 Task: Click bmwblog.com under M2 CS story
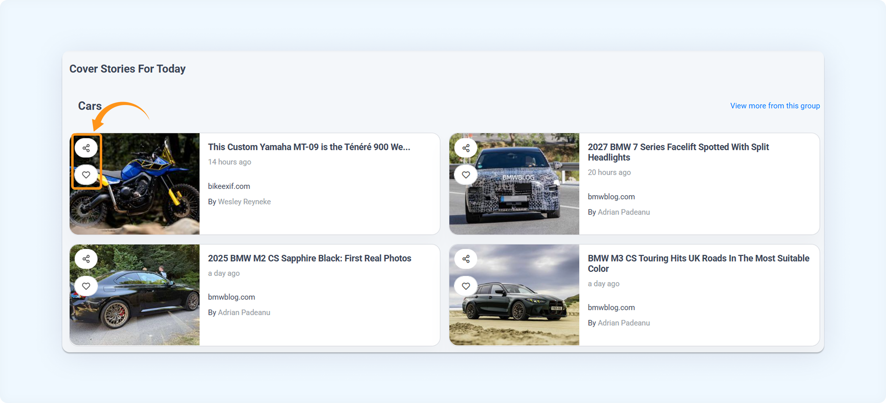click(231, 297)
